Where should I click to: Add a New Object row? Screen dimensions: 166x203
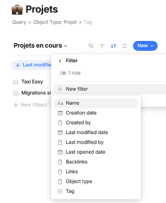31,105
